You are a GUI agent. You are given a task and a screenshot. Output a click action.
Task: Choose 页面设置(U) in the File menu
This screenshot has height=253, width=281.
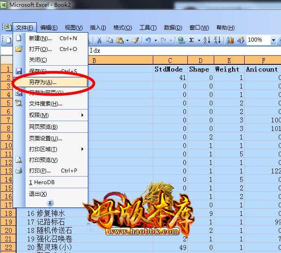click(x=51, y=139)
